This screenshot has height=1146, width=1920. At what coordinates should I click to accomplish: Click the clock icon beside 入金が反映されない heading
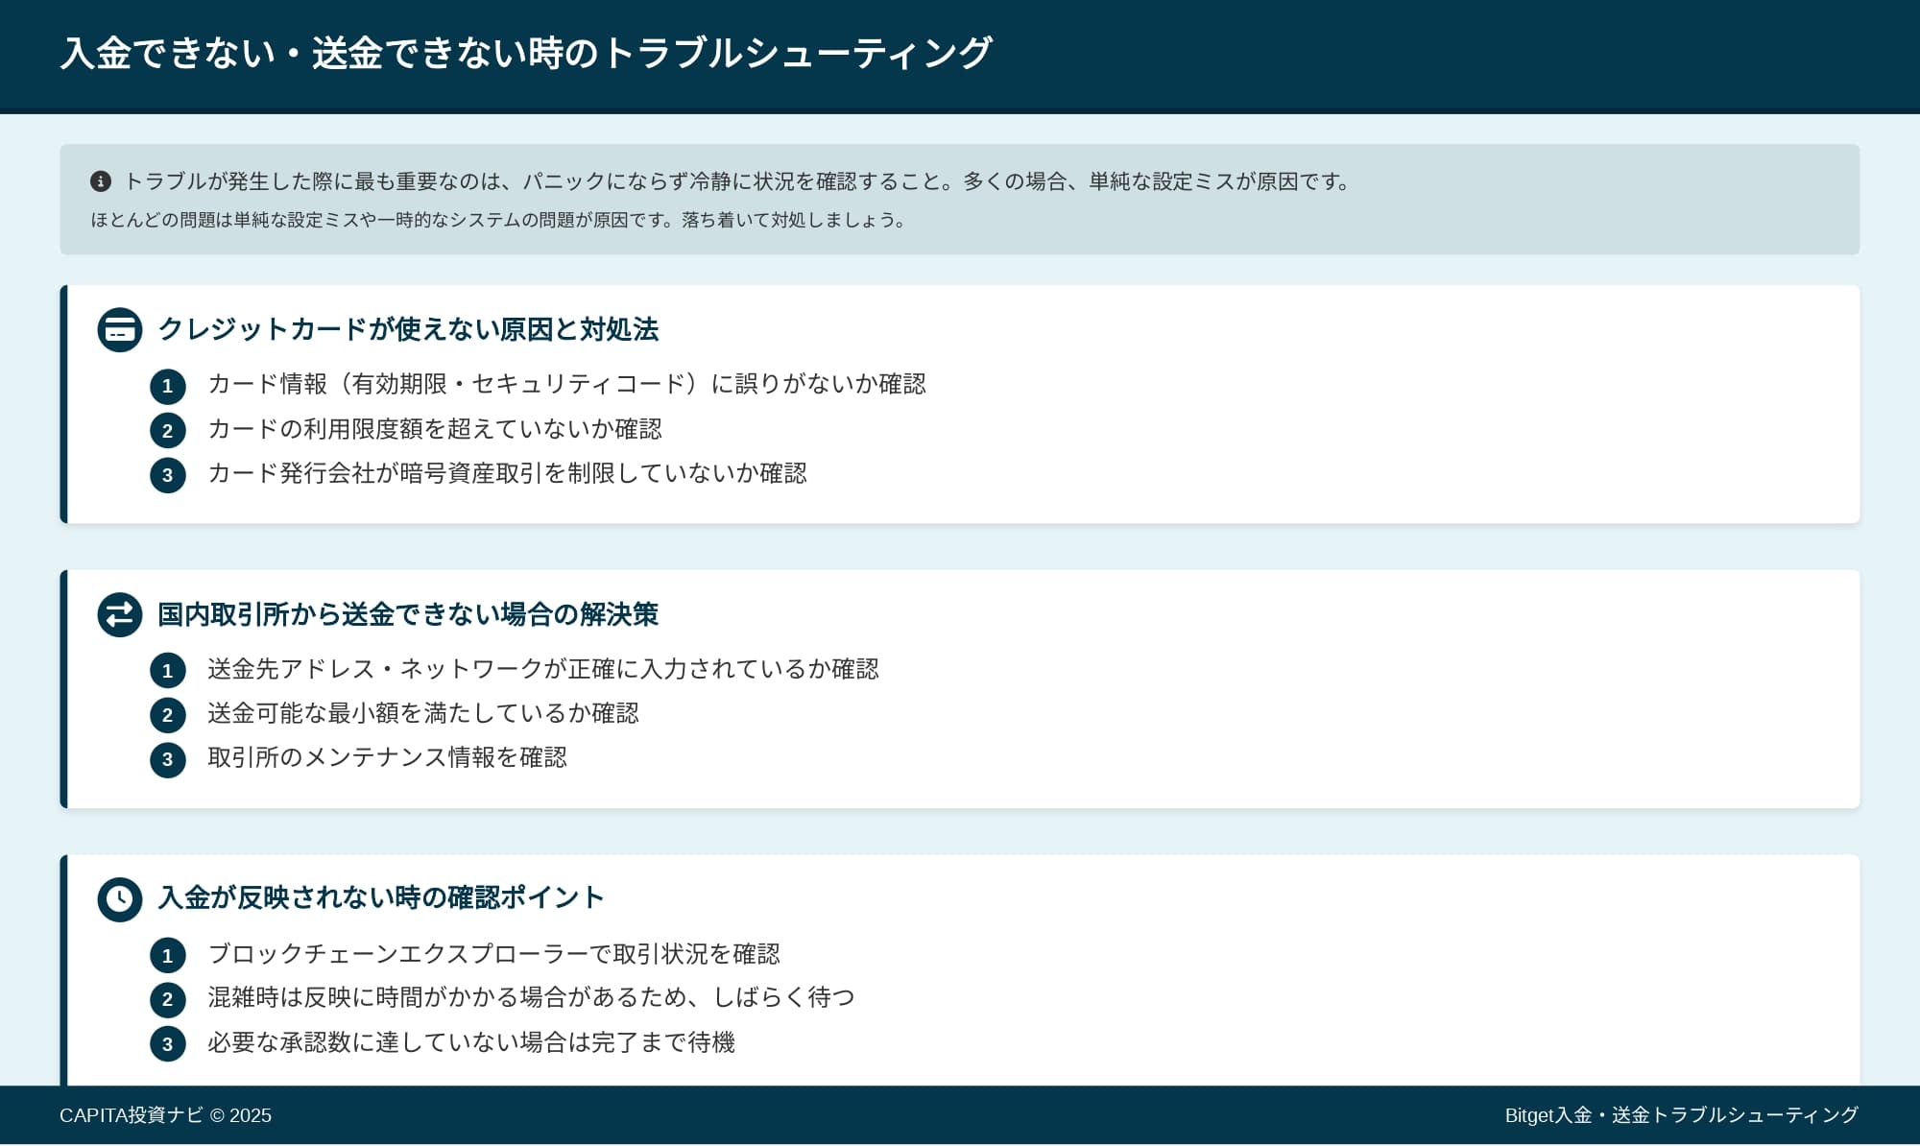tap(120, 899)
